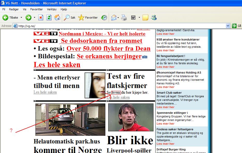
Task: Open the Vis menu
Action: [25, 9]
